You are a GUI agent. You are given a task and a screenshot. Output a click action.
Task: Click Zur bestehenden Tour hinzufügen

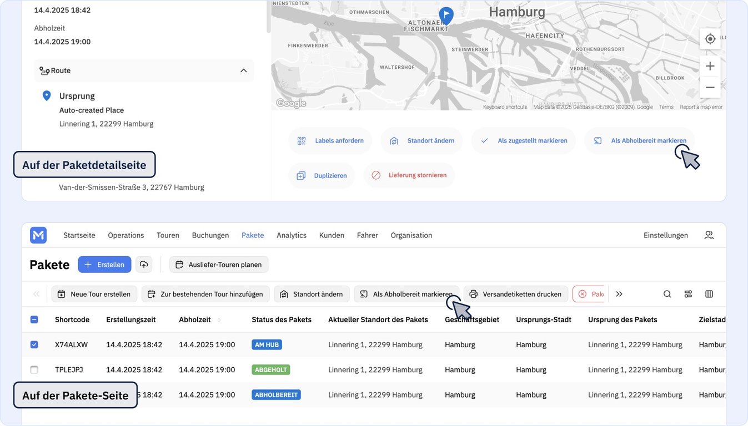point(205,294)
